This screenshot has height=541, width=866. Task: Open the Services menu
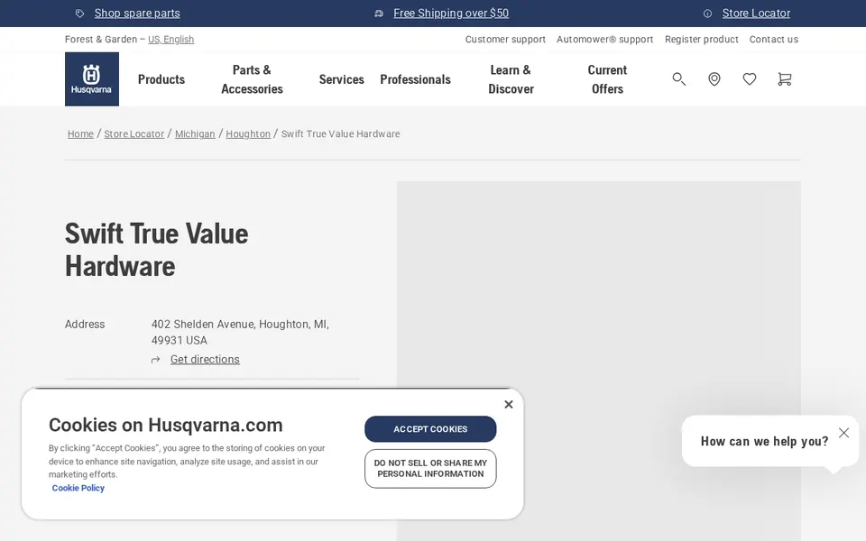point(341,79)
